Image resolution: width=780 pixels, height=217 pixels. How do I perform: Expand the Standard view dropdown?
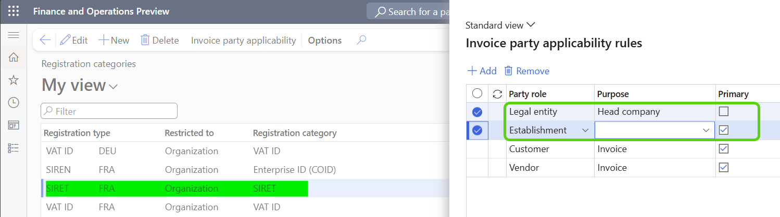click(500, 25)
